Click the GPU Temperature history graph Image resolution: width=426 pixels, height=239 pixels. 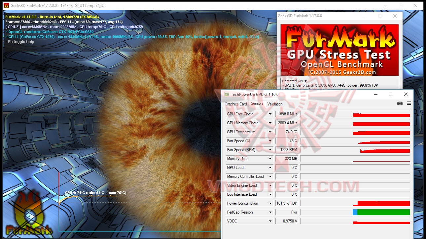355,132
